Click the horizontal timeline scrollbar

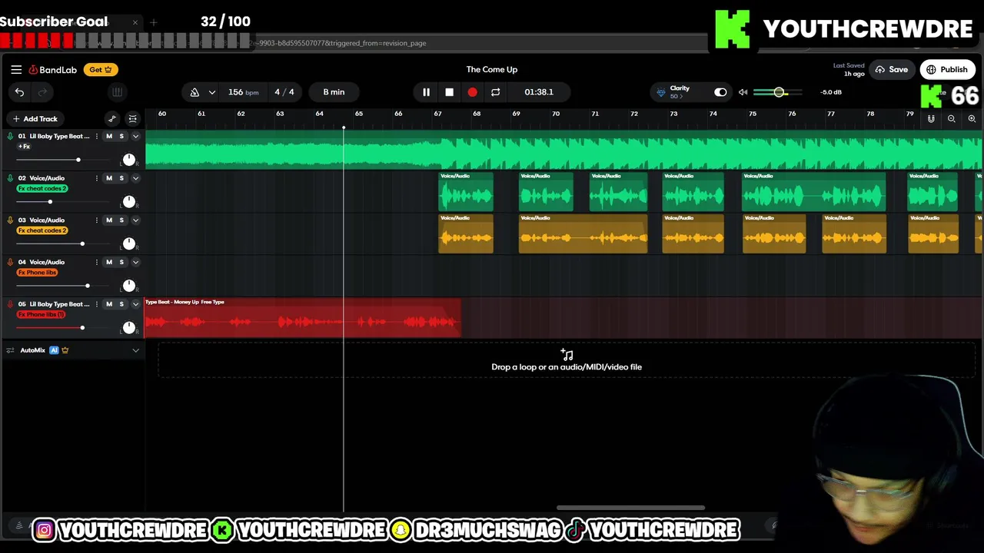pos(630,508)
